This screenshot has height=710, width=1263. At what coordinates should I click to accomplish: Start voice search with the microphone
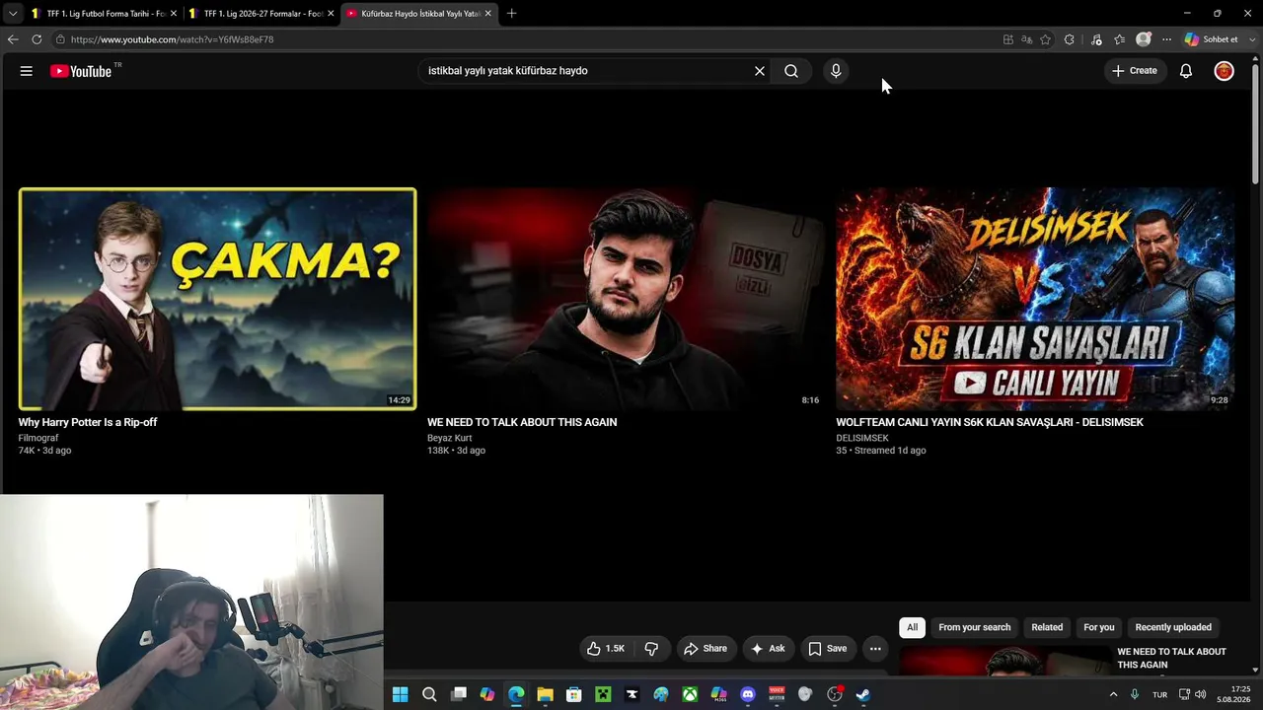tap(836, 71)
